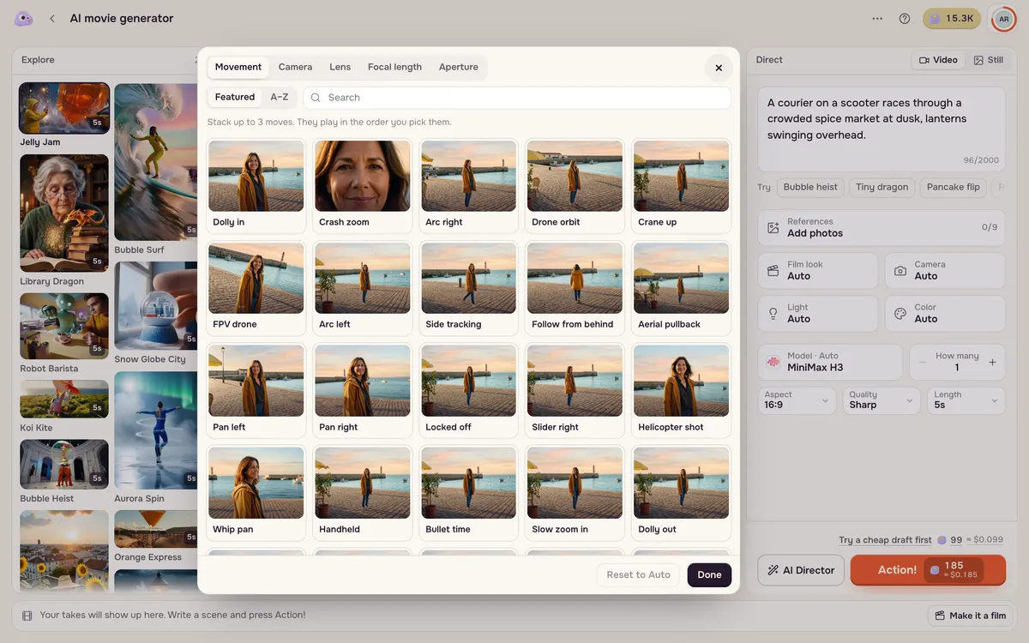
Task: Switch to Still mode
Action: 989,60
